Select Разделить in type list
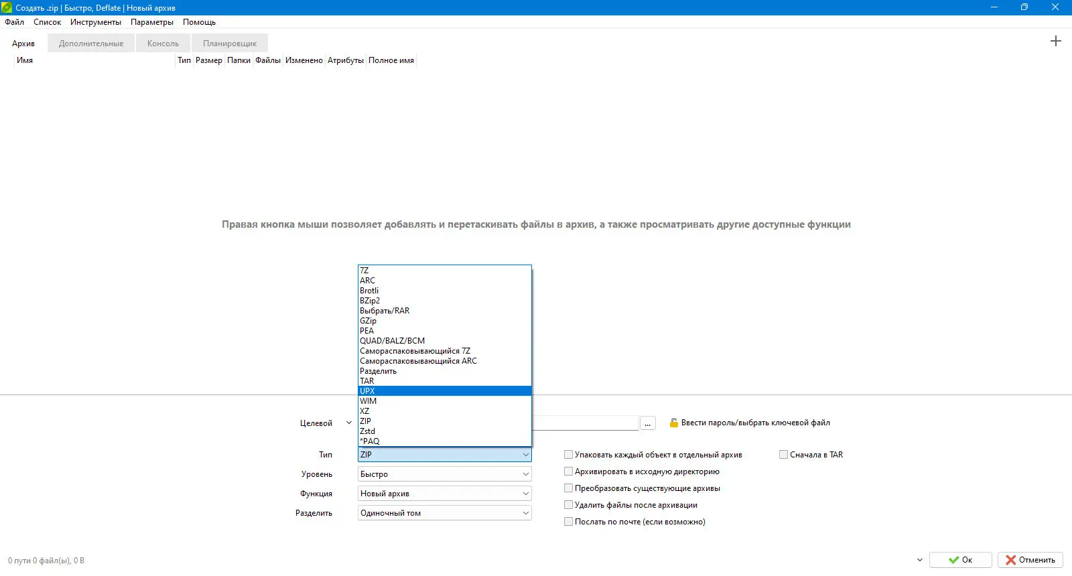This screenshot has width=1072, height=576. point(445,371)
